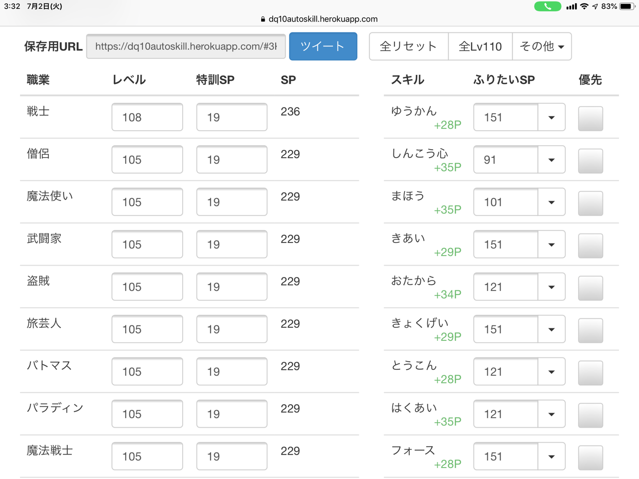Open the ゆうかん SP dropdown arrow
Viewport: 639px width, 479px height.
[x=552, y=117]
